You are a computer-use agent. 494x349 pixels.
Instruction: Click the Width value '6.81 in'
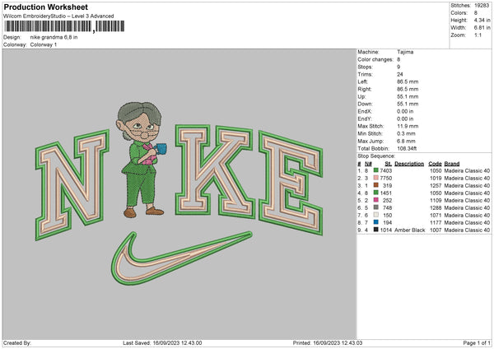(482, 28)
